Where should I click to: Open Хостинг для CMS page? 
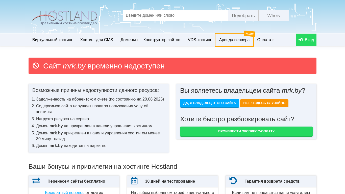(97, 40)
